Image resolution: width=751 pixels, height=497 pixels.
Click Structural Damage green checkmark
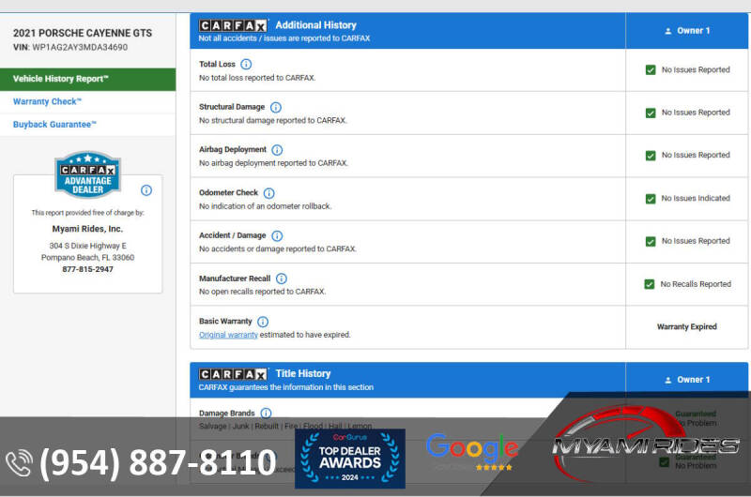[x=650, y=113]
